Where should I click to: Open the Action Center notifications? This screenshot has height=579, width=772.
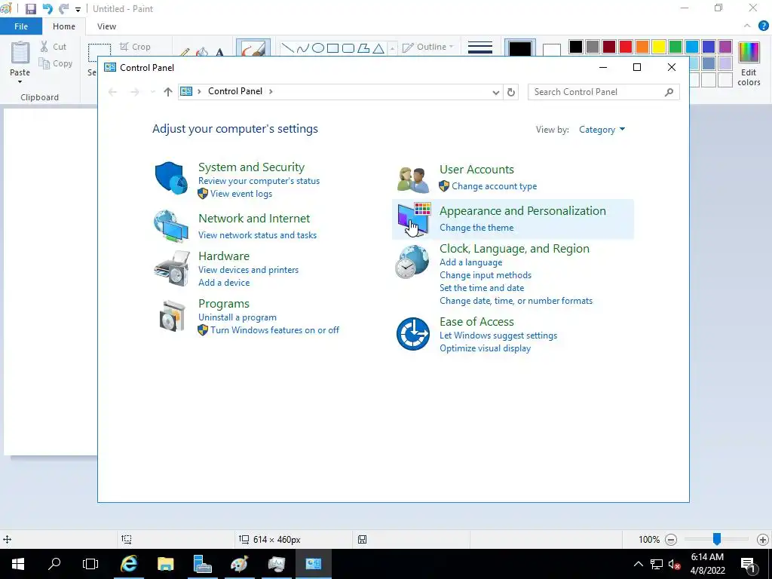tap(749, 564)
